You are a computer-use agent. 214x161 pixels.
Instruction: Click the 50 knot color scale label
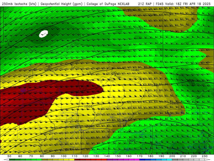[9, 156]
